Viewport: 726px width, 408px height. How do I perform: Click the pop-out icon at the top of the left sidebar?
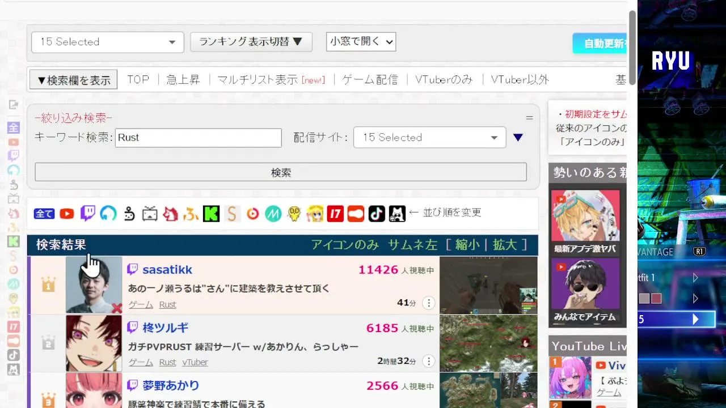pyautogui.click(x=14, y=105)
